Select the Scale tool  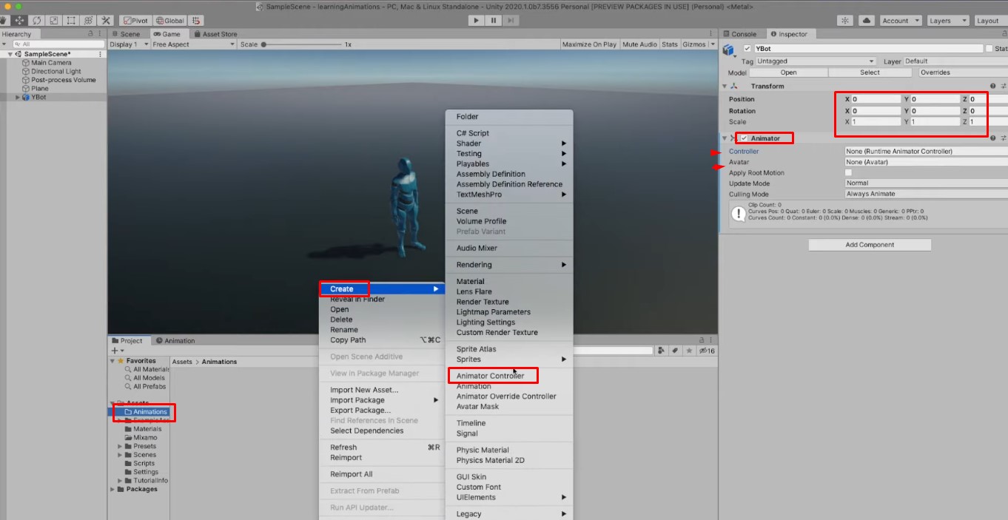coord(54,20)
